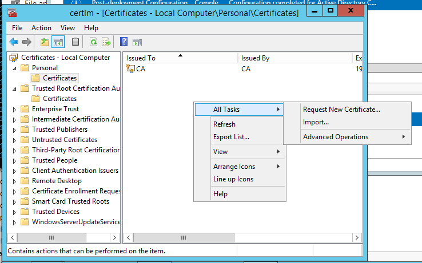
Task: Choose Import... from submenu
Action: coord(316,122)
